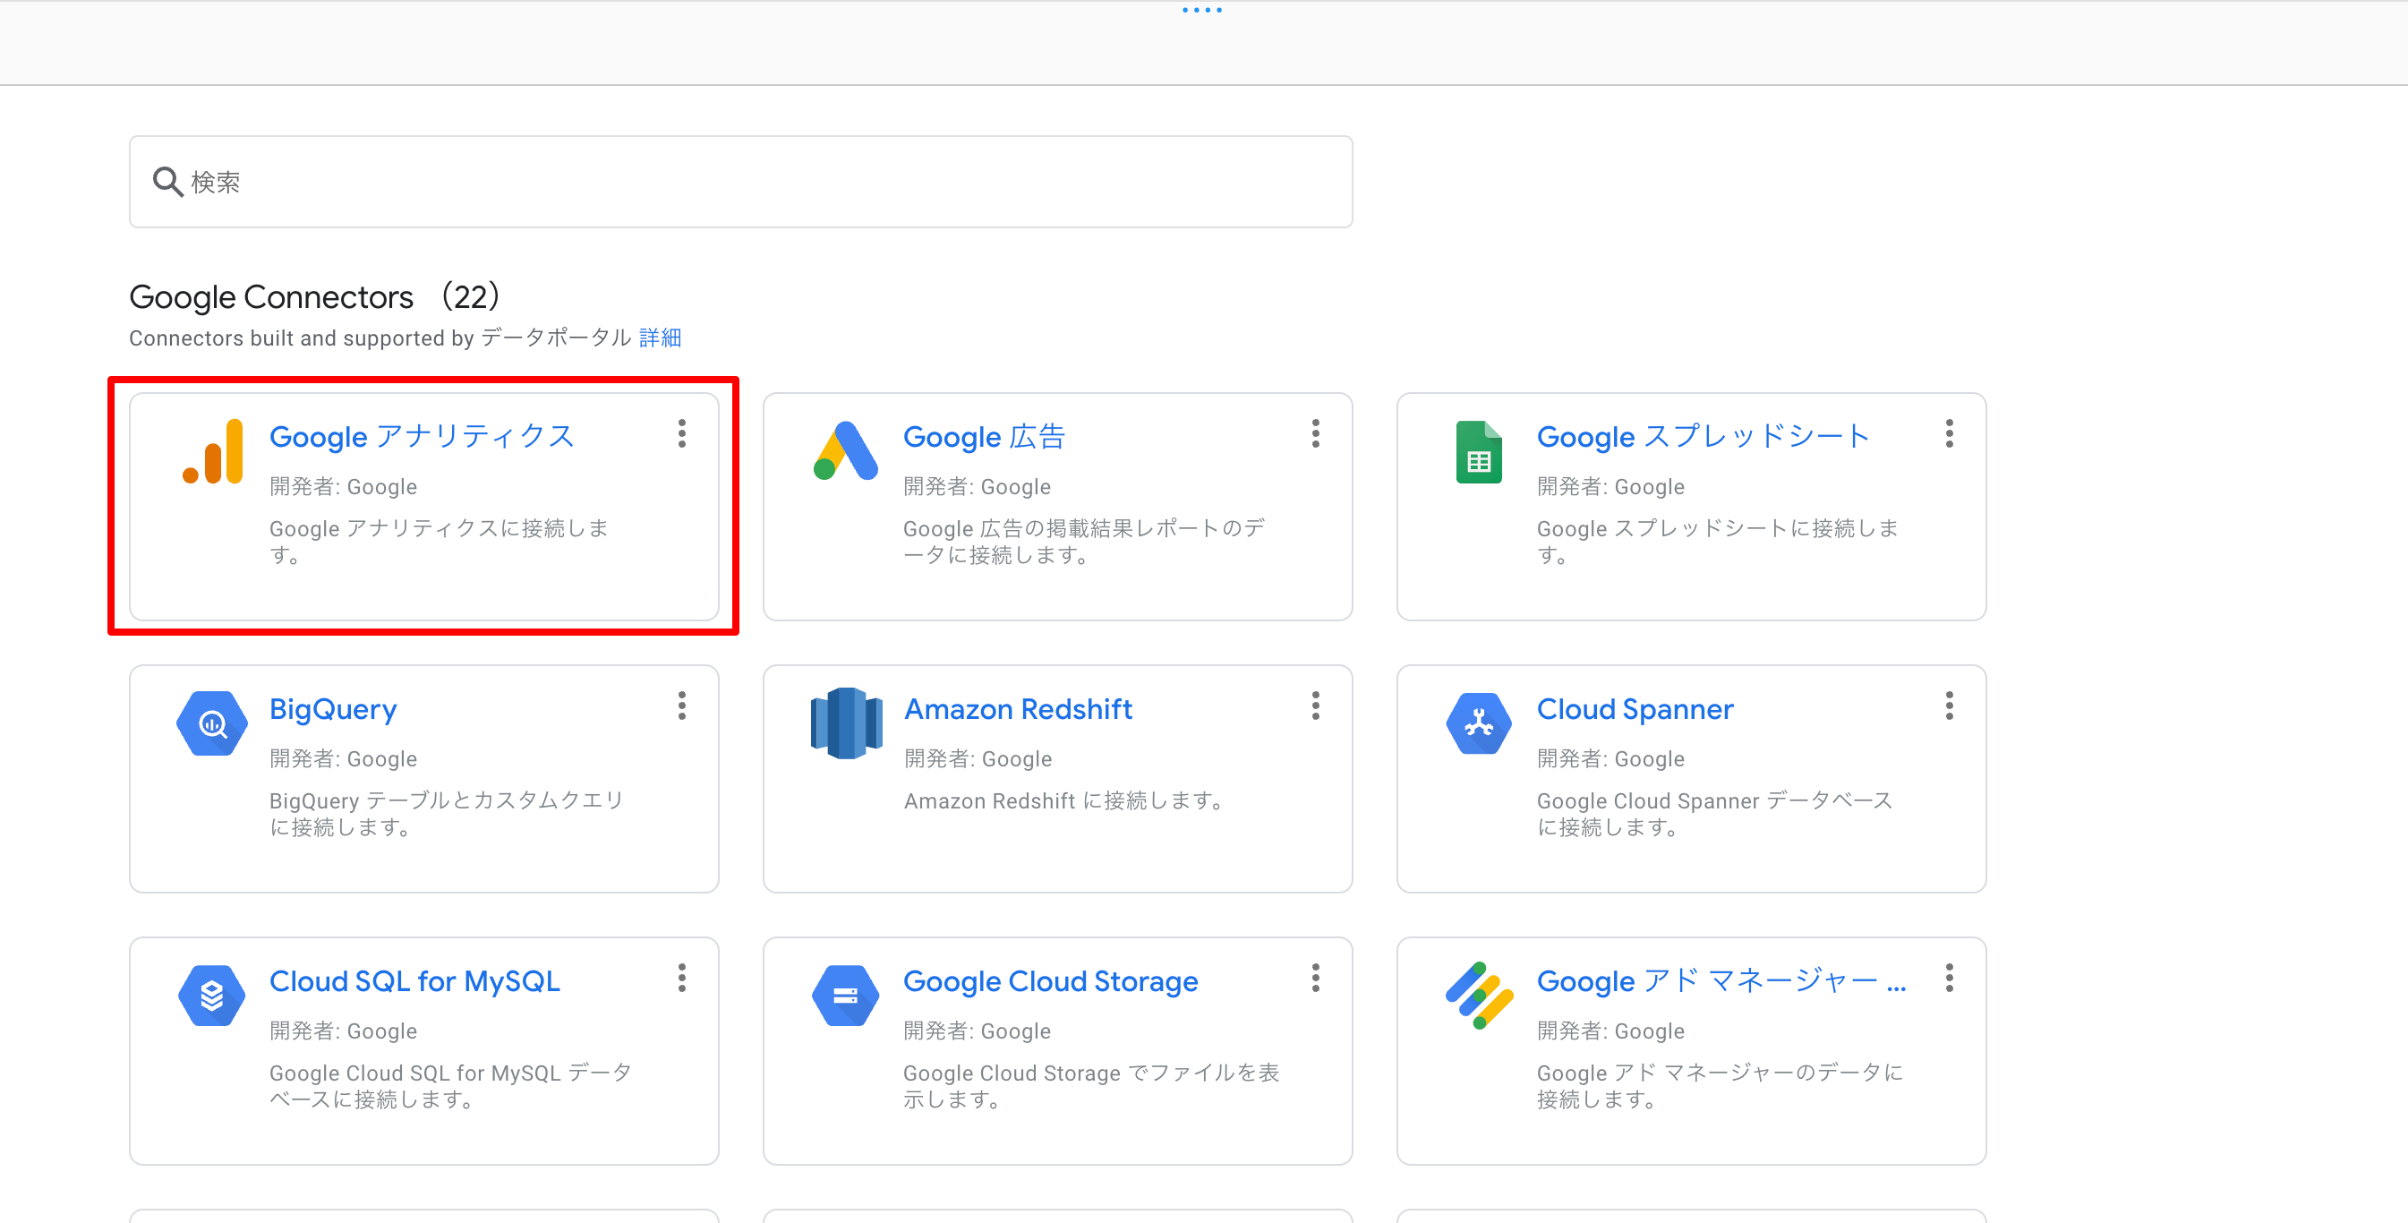
Task: Click the Google アナリティクスに接続します description text
Action: 439,542
